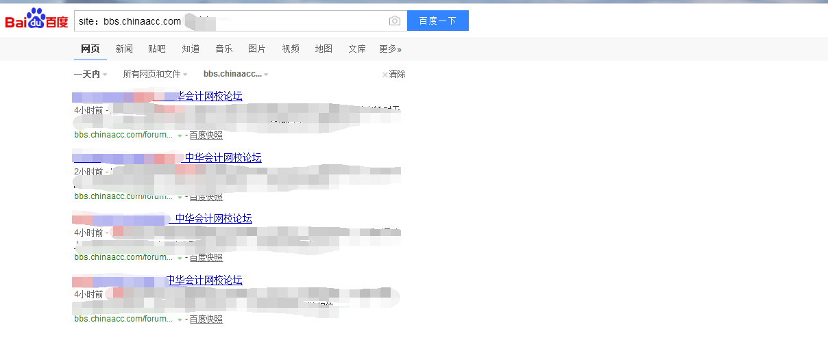The image size is (828, 340).
Task: Open the 贴吧 tab
Action: (x=157, y=49)
